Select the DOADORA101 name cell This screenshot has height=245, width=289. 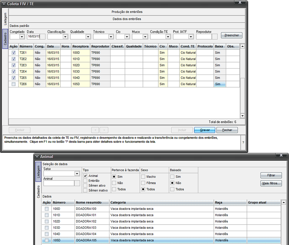(x=92, y=215)
